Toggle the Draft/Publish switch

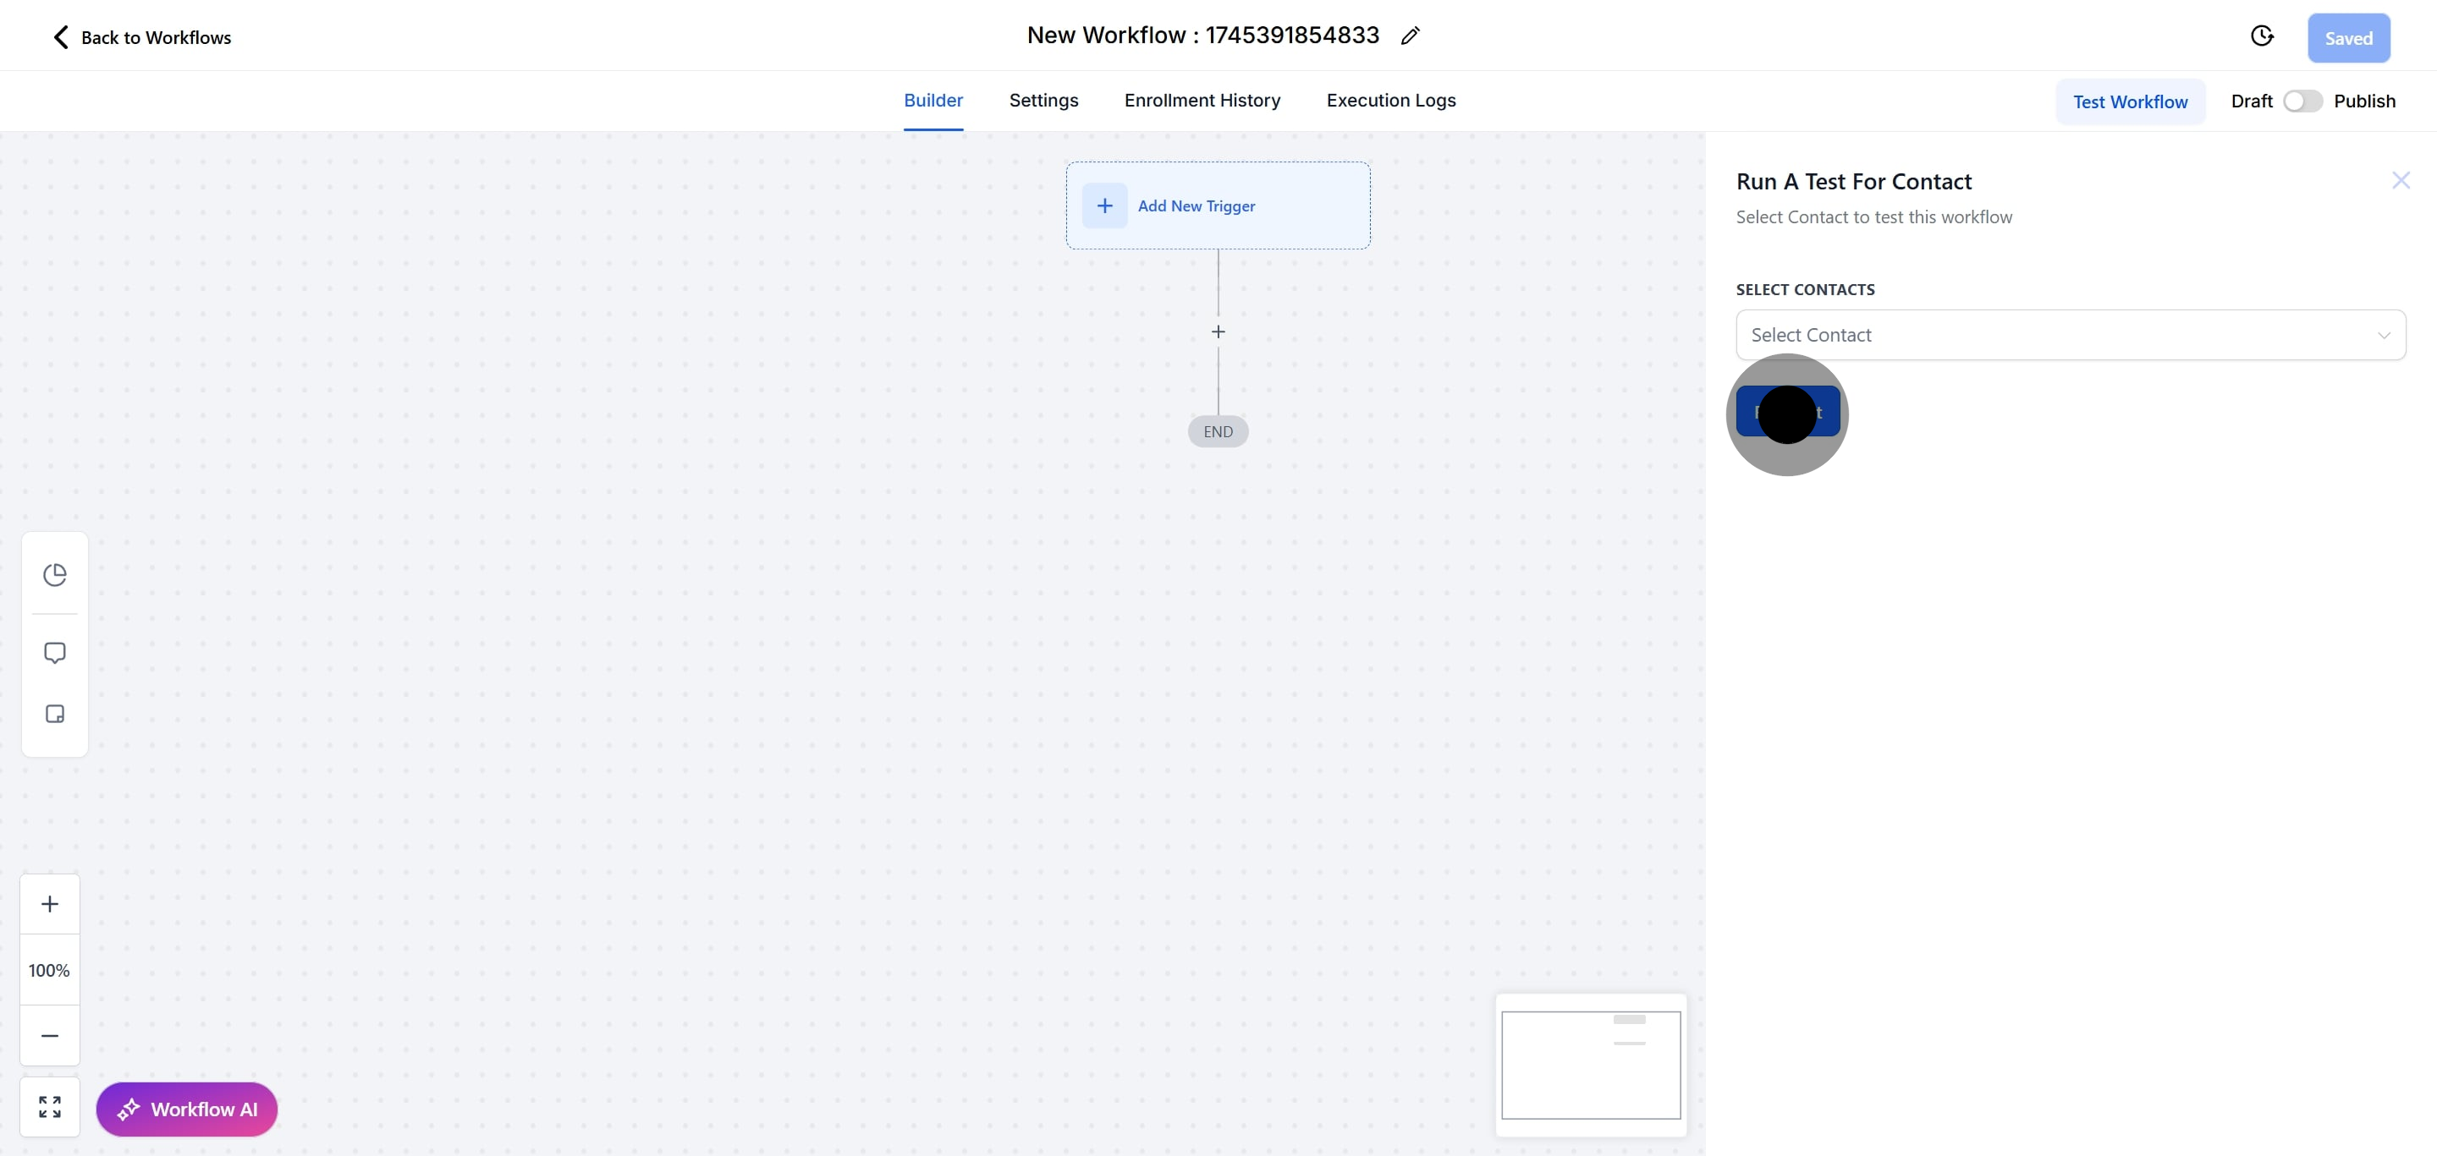click(2302, 101)
